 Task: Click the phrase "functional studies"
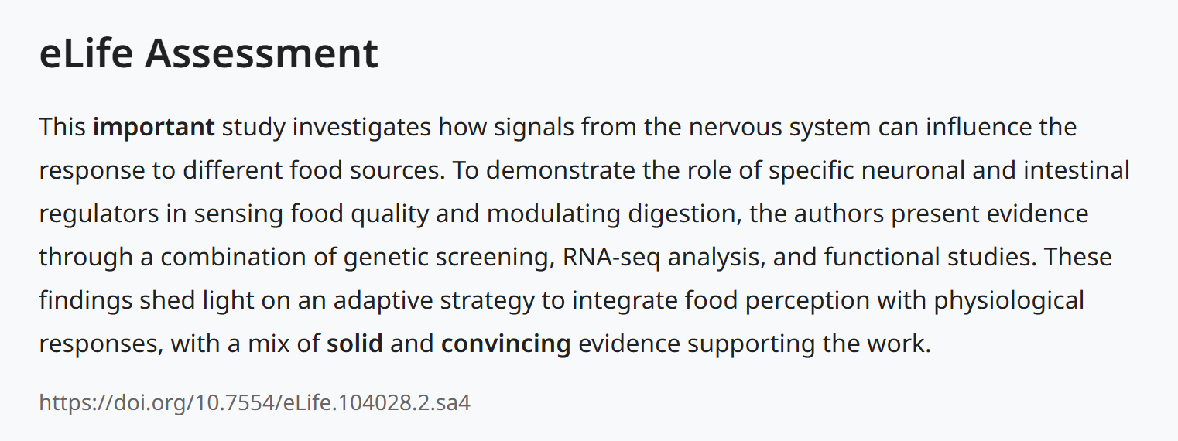[x=927, y=257]
